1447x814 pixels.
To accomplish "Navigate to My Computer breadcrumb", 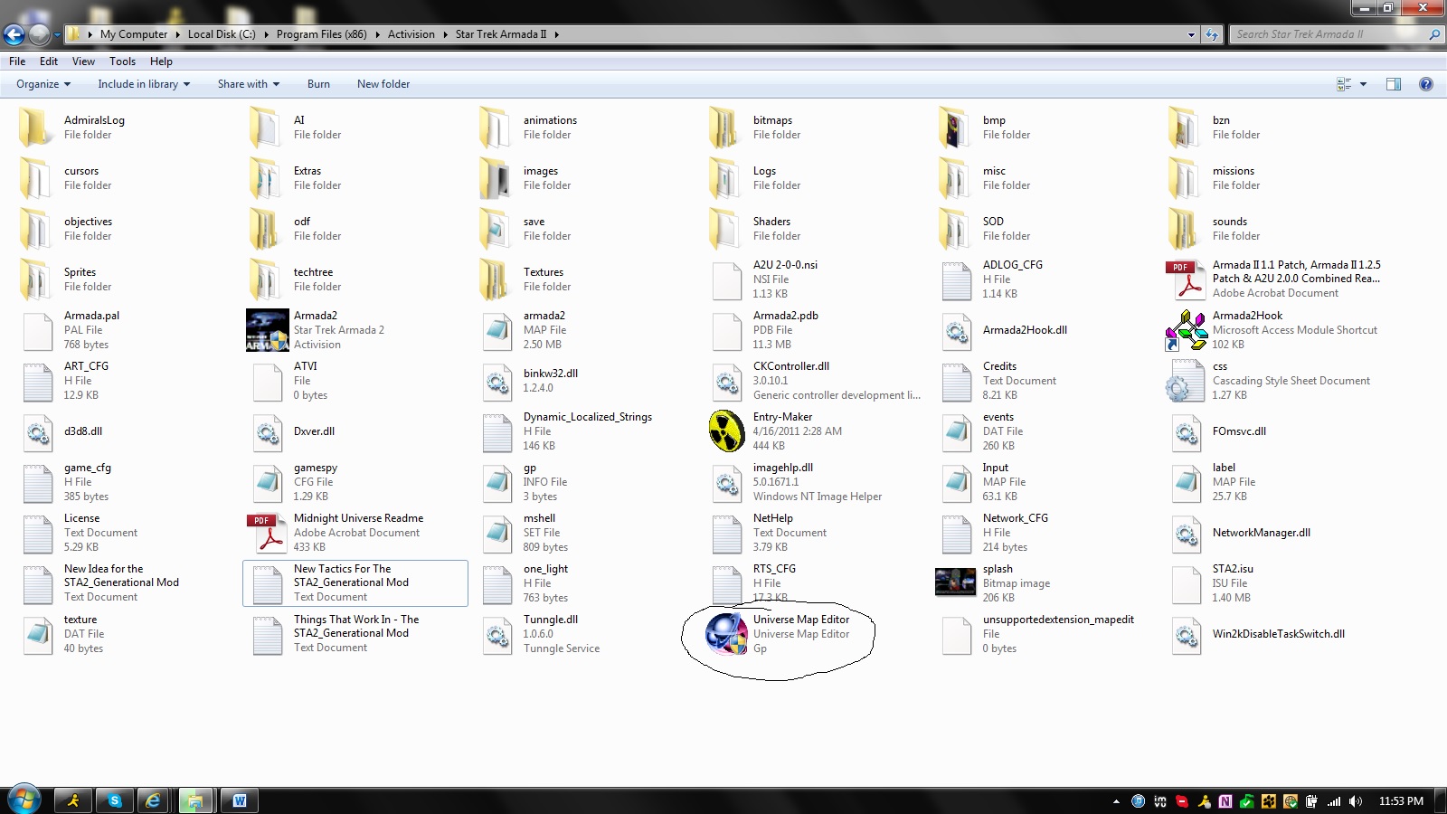I will click(x=134, y=34).
